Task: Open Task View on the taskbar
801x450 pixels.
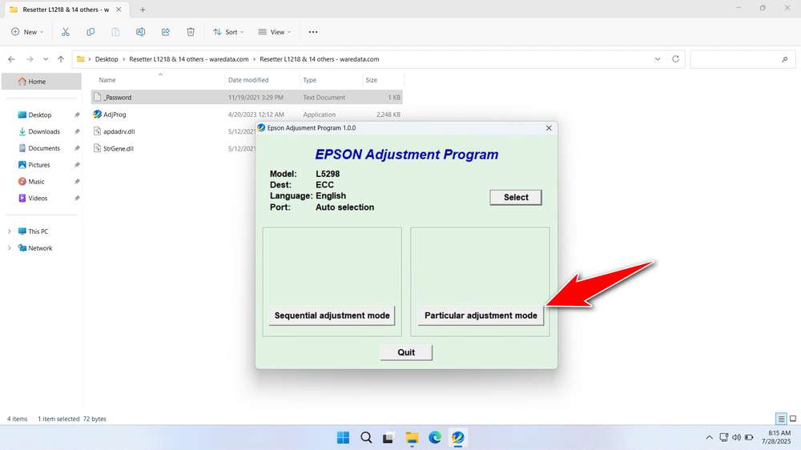Action: coord(388,437)
